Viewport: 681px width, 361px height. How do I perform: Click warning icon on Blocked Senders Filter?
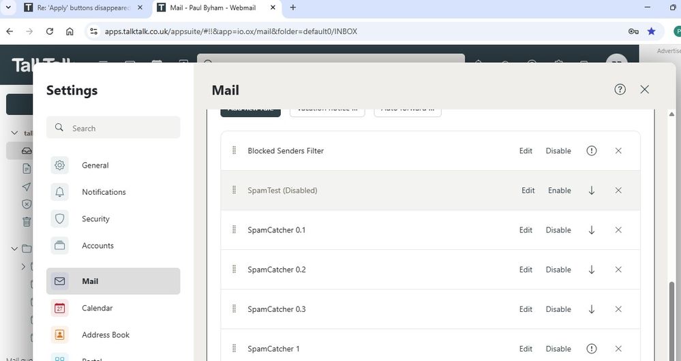(591, 151)
